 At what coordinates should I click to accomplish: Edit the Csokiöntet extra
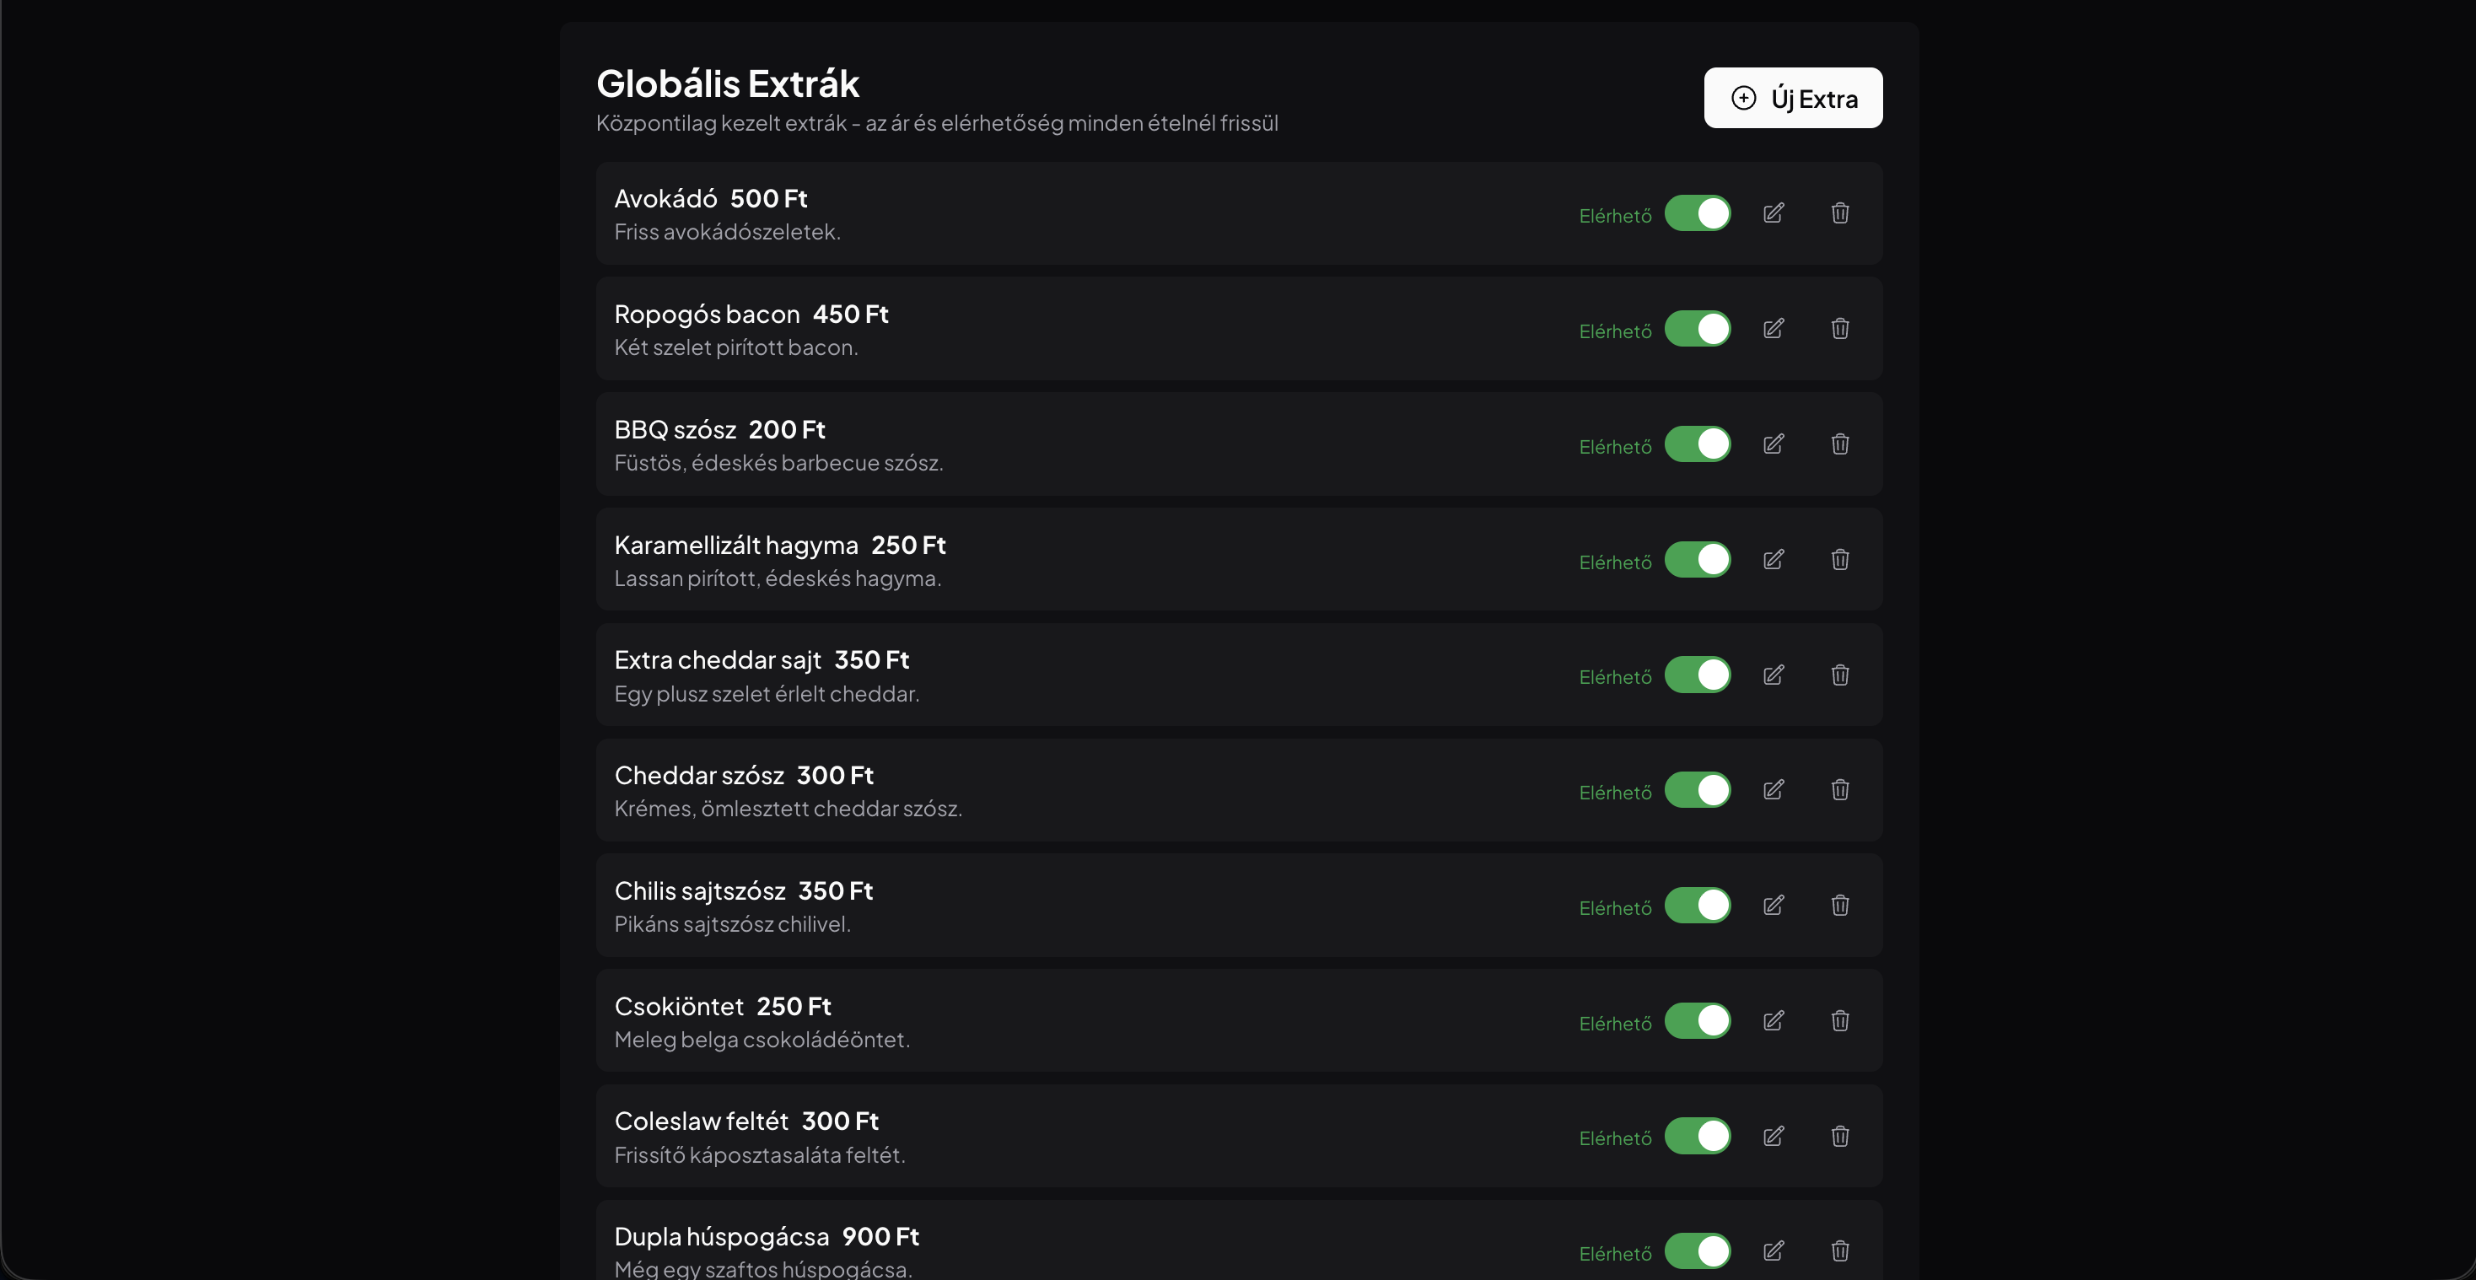[1774, 1020]
